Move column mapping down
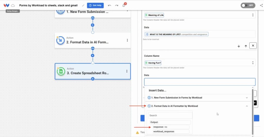 (239, 46)
